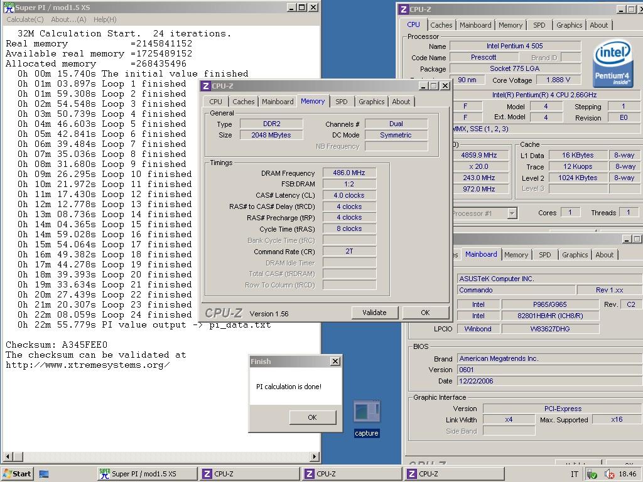The height and width of the screenshot is (482, 643).
Task: Open SPD tab in bottom-right CPU-Z window
Action: (x=545, y=255)
